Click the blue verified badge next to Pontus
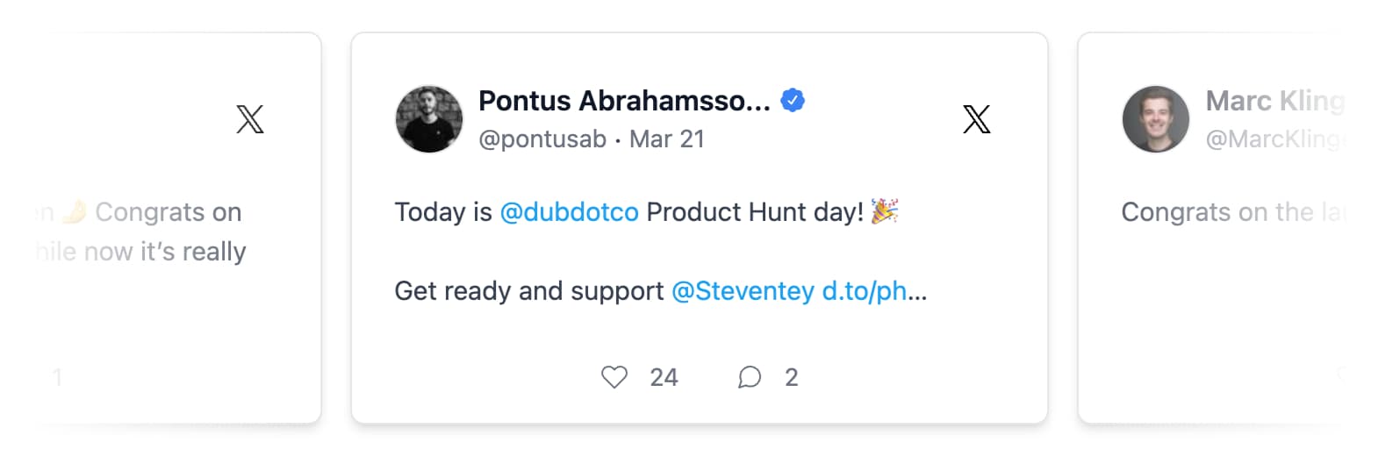 coord(793,101)
